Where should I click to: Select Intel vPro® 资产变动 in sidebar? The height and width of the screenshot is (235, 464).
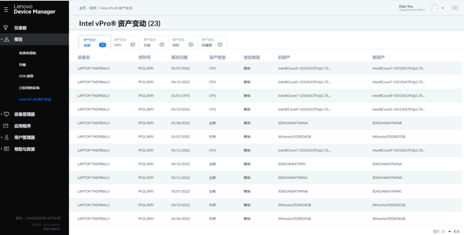35,99
